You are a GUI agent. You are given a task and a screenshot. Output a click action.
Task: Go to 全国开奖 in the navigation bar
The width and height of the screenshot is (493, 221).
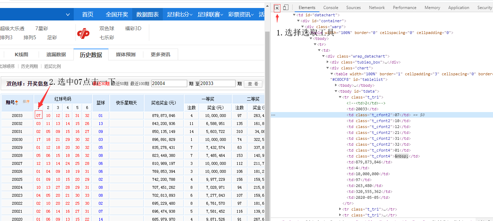tap(117, 15)
